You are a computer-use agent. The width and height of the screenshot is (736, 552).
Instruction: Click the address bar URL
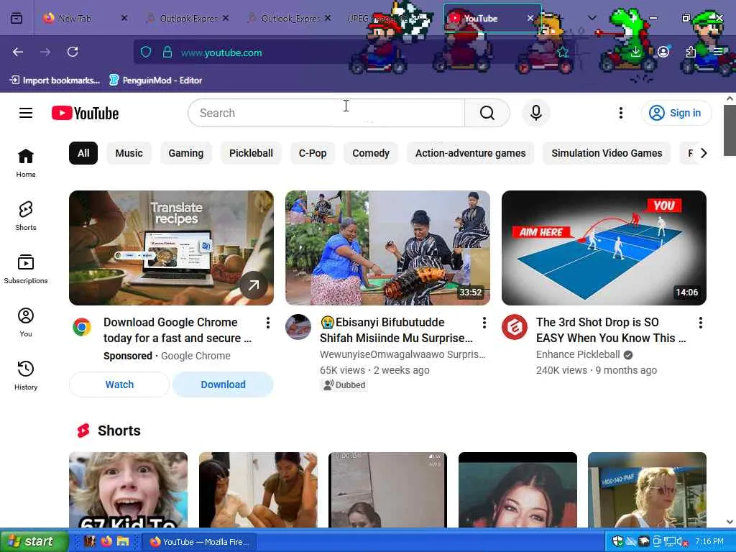[x=221, y=52]
